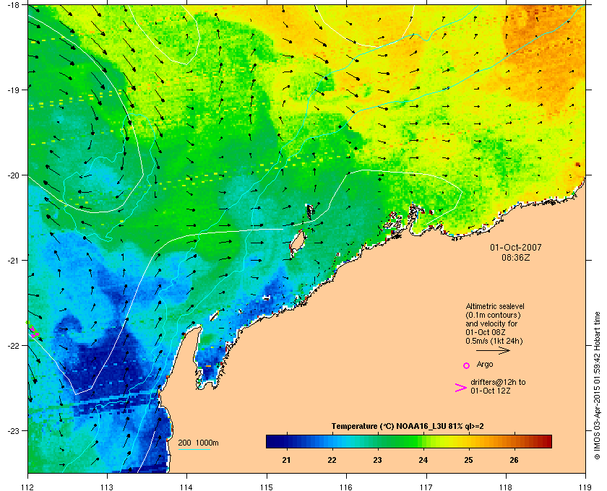Click longitude axis label 115

[267, 487]
